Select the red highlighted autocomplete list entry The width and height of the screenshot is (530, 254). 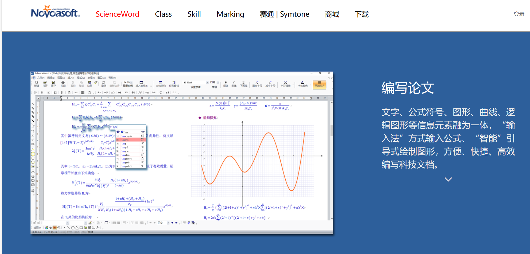pyautogui.click(x=130, y=140)
